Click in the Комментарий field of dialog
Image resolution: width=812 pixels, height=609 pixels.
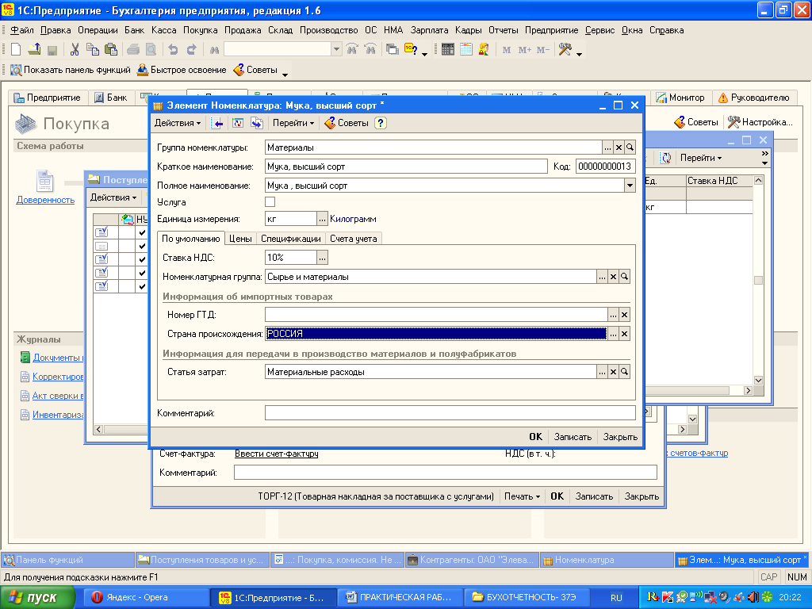[450, 413]
